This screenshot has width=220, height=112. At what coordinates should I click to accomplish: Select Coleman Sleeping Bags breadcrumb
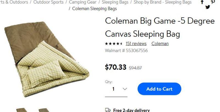click(x=94, y=8)
